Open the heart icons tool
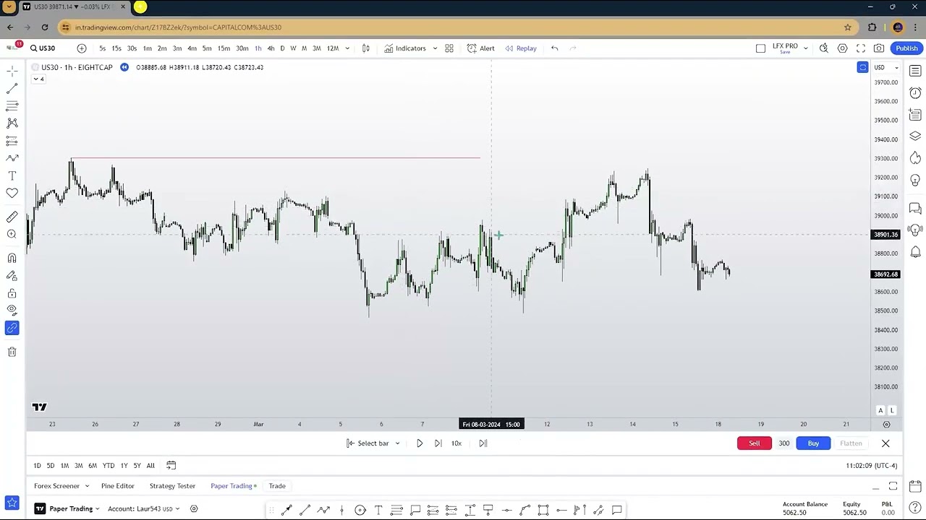 click(x=12, y=193)
